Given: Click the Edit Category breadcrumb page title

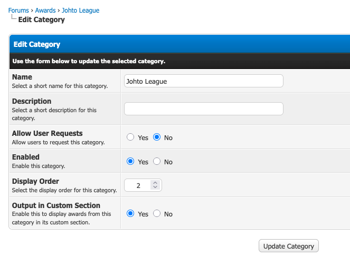Looking at the screenshot, I should 41,20.
